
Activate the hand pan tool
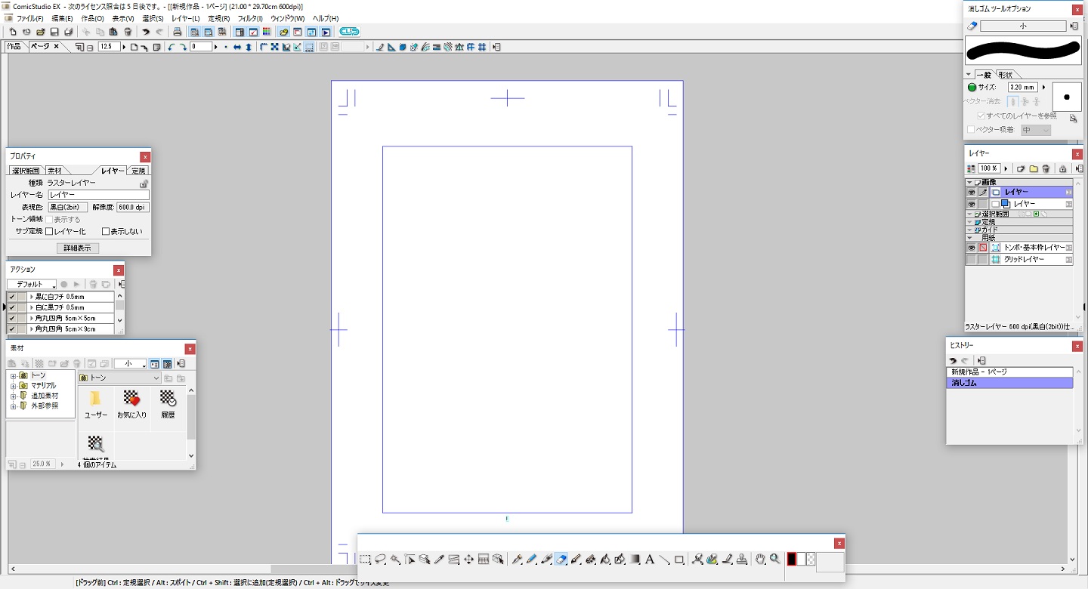760,560
